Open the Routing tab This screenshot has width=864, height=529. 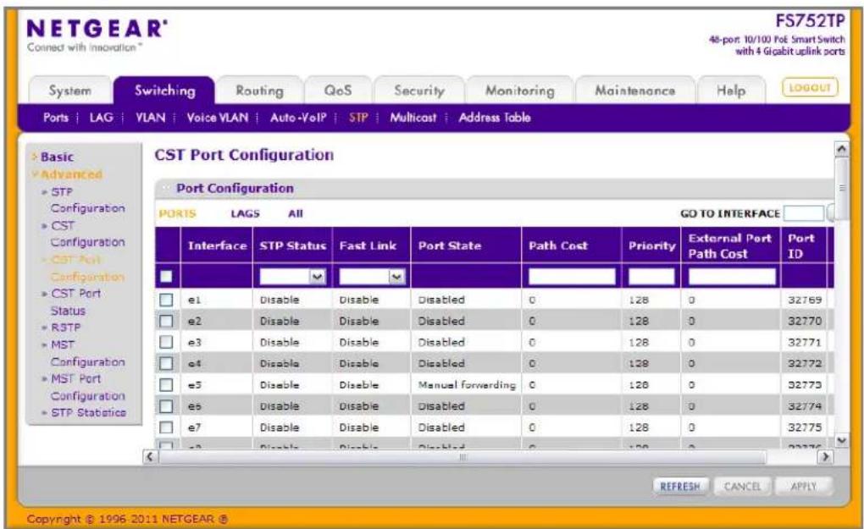[x=259, y=91]
